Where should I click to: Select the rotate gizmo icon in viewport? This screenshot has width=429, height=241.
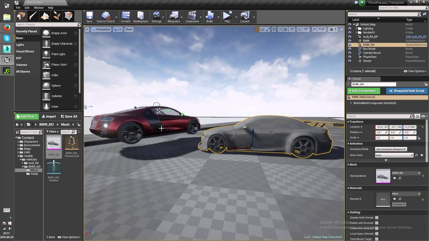click(262, 29)
